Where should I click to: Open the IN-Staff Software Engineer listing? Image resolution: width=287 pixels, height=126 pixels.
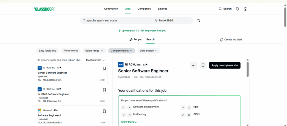click(71, 95)
